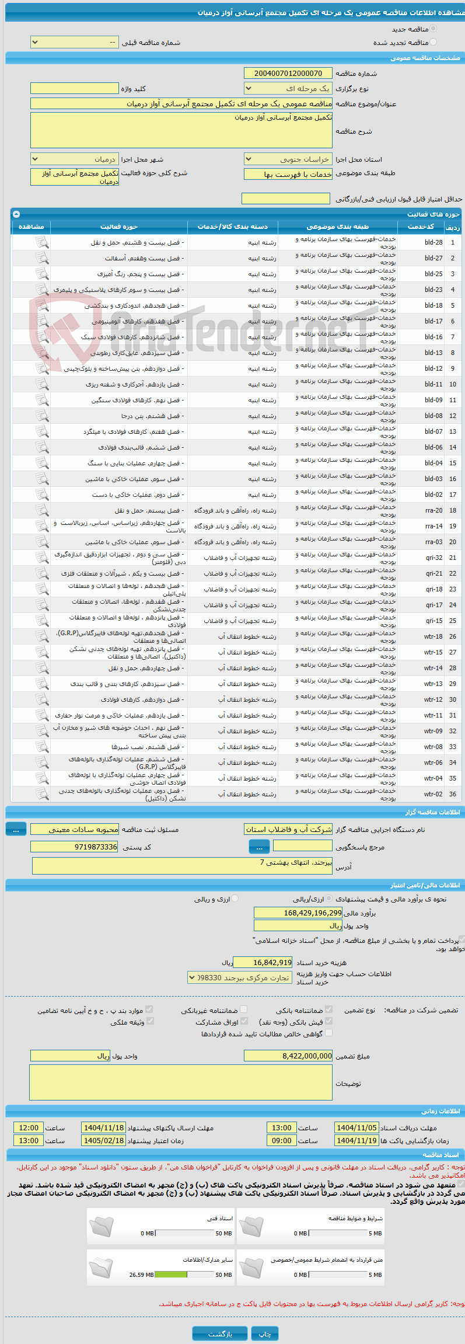Toggle ضمانتنامه بانکی checkbox
The width and height of the screenshot is (465, 1344).
click(329, 1009)
